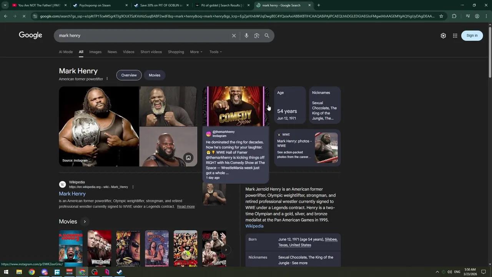Switch to the News search tab

tap(112, 52)
